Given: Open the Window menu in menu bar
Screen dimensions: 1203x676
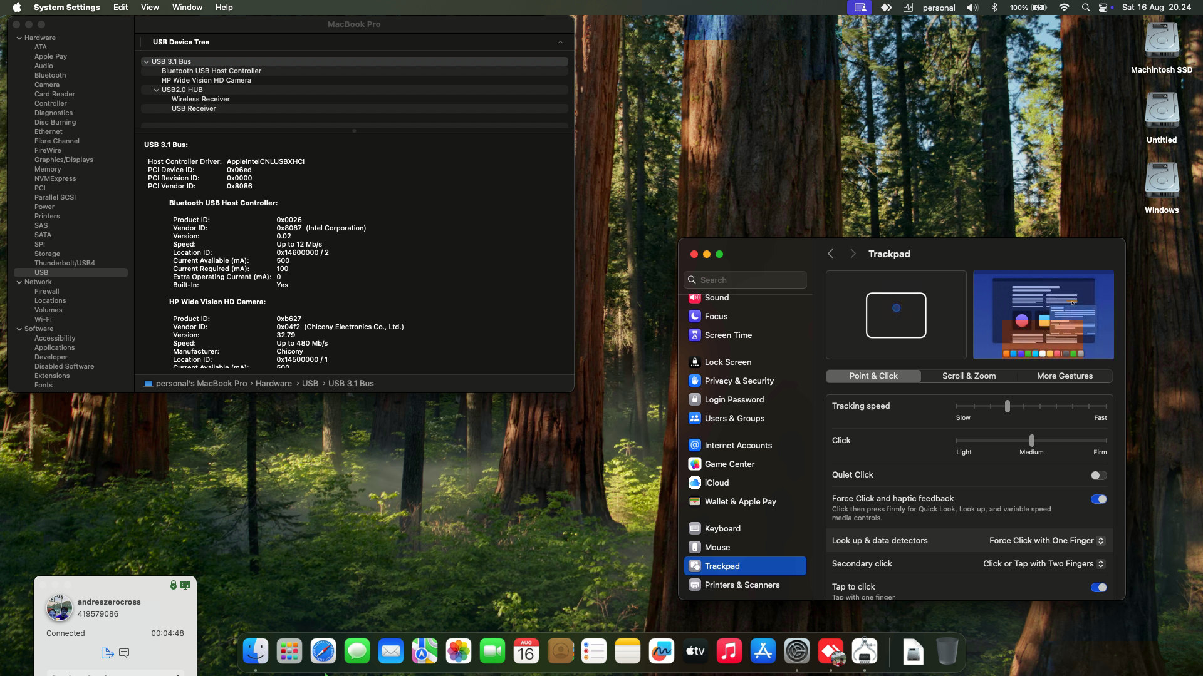Looking at the screenshot, I should coord(187,8).
